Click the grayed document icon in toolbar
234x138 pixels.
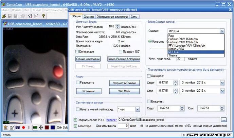click(36, 16)
